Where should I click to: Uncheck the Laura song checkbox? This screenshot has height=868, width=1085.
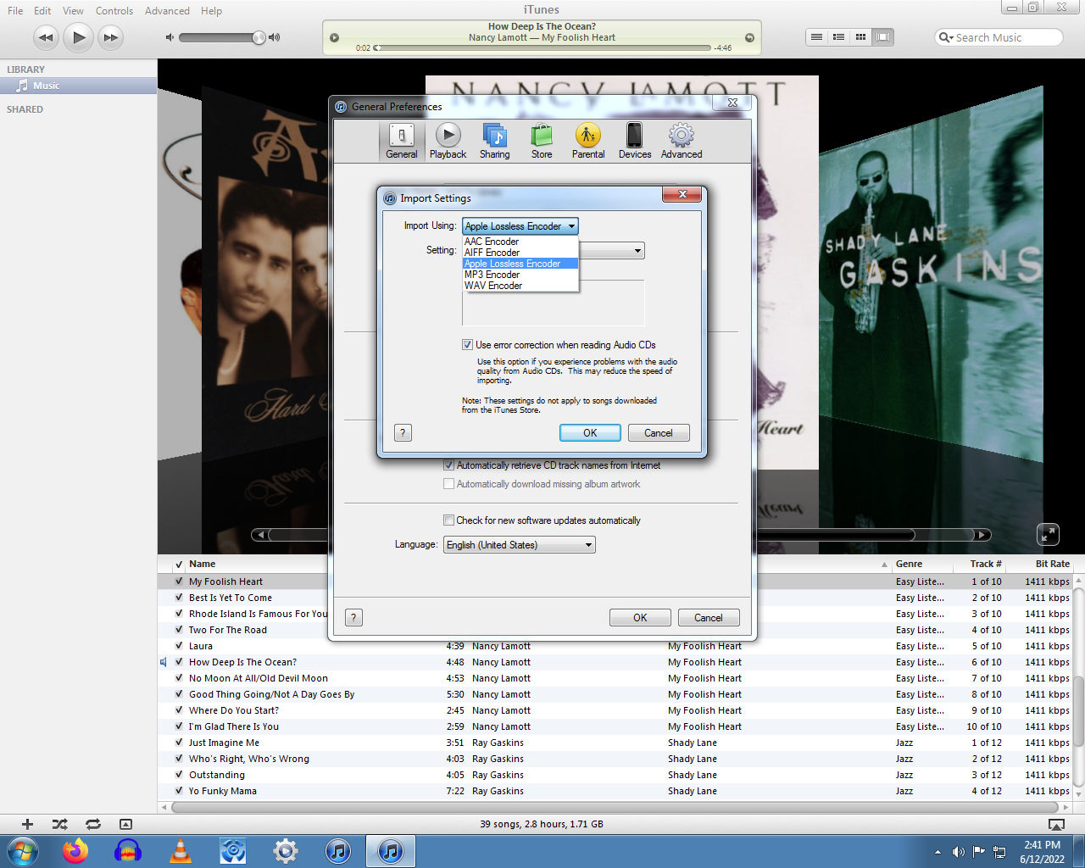179,646
